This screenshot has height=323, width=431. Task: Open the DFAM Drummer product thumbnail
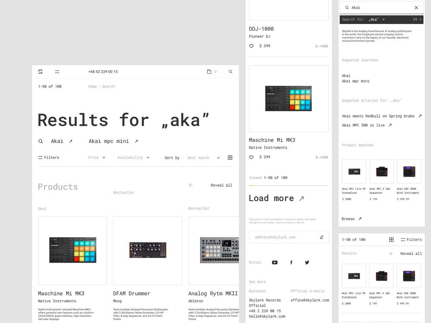click(147, 250)
